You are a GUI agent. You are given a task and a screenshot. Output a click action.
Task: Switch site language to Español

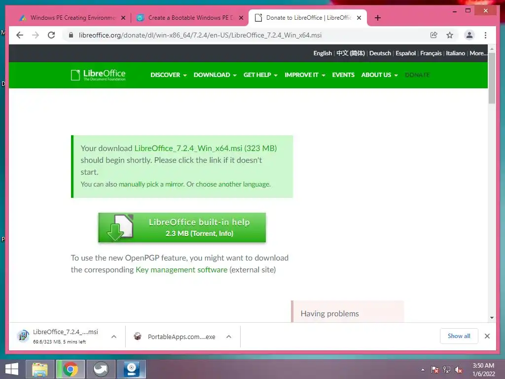405,53
